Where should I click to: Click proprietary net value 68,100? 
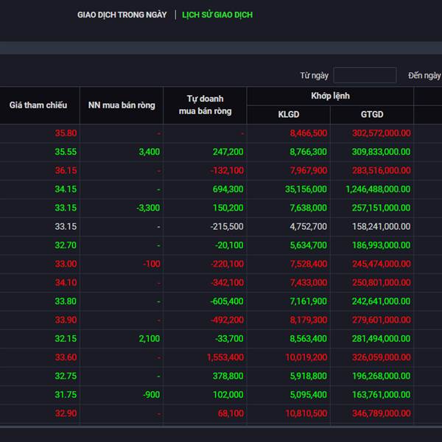point(231,413)
